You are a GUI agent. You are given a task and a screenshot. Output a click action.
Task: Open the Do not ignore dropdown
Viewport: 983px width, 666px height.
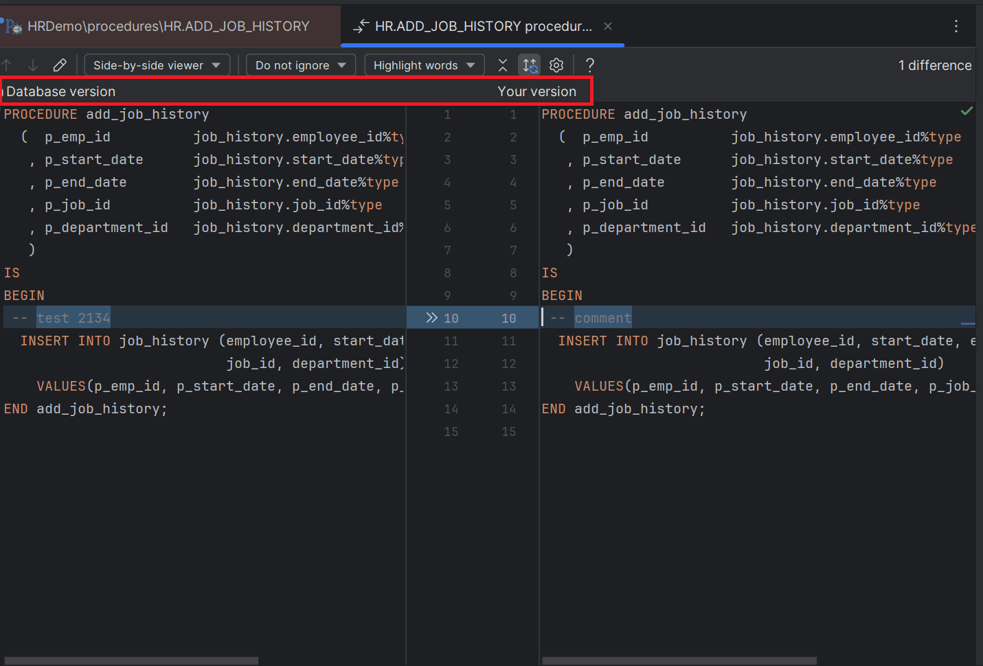[x=300, y=65]
